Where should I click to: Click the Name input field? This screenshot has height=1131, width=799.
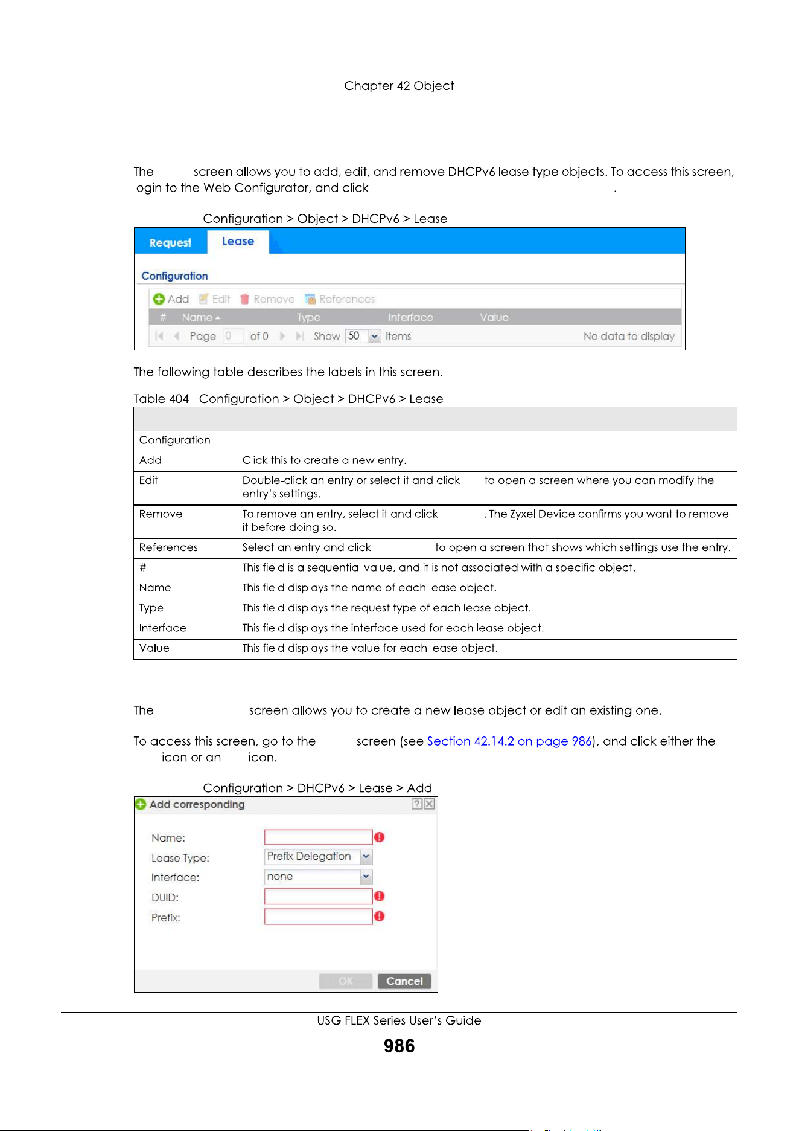click(x=318, y=837)
